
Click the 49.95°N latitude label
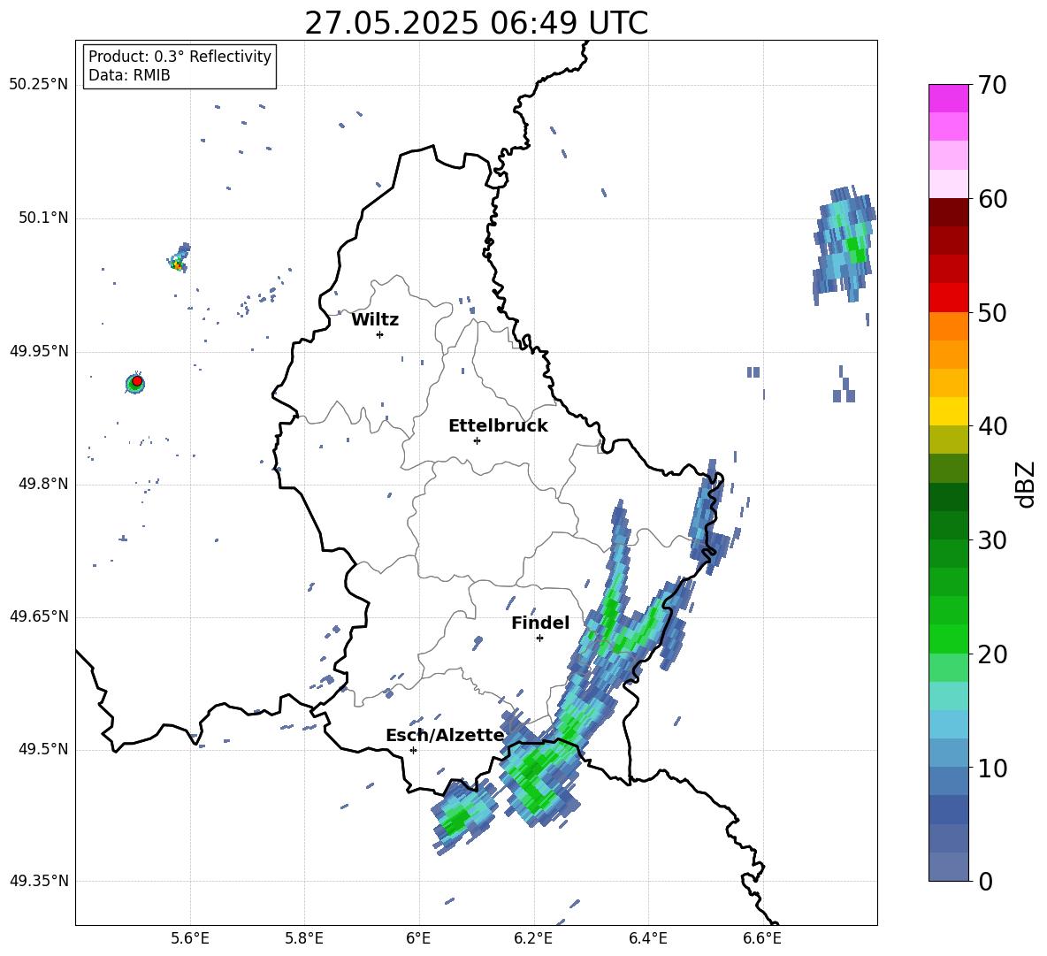39,351
